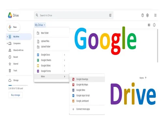The image size is (163, 130).
Task: Choose Google My Maps from submenu
Action: pyautogui.click(x=87, y=85)
